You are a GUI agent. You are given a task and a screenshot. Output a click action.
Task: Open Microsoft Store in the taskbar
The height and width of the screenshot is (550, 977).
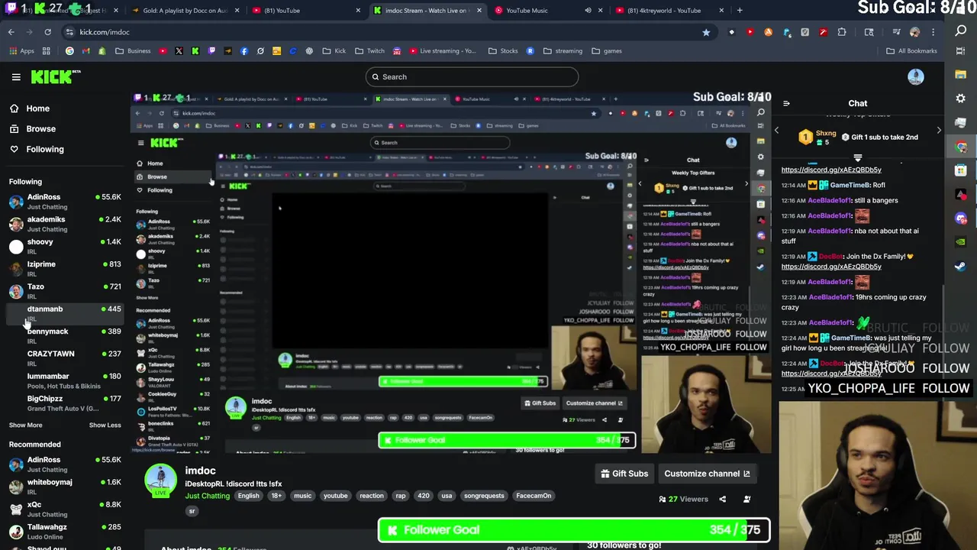point(961,170)
